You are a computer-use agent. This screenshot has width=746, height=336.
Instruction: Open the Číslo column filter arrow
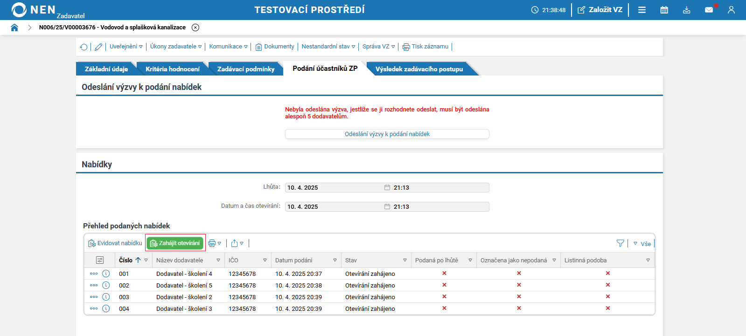tap(146, 260)
